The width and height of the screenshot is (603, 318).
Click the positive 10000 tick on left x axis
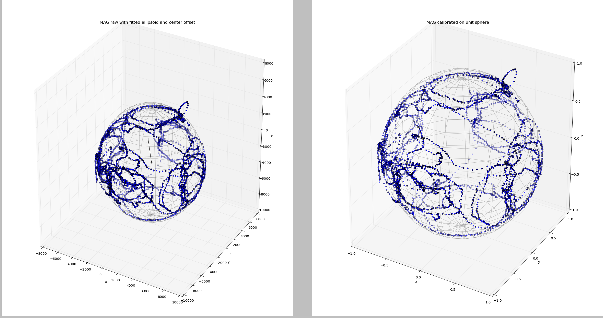tap(177, 302)
